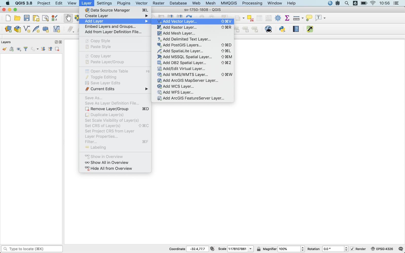Click the Map Tips speech bubble icon

point(309,18)
